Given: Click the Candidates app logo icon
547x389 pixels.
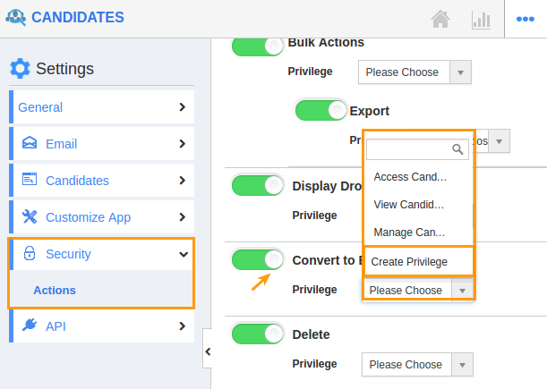Looking at the screenshot, I should pyautogui.click(x=16, y=17).
